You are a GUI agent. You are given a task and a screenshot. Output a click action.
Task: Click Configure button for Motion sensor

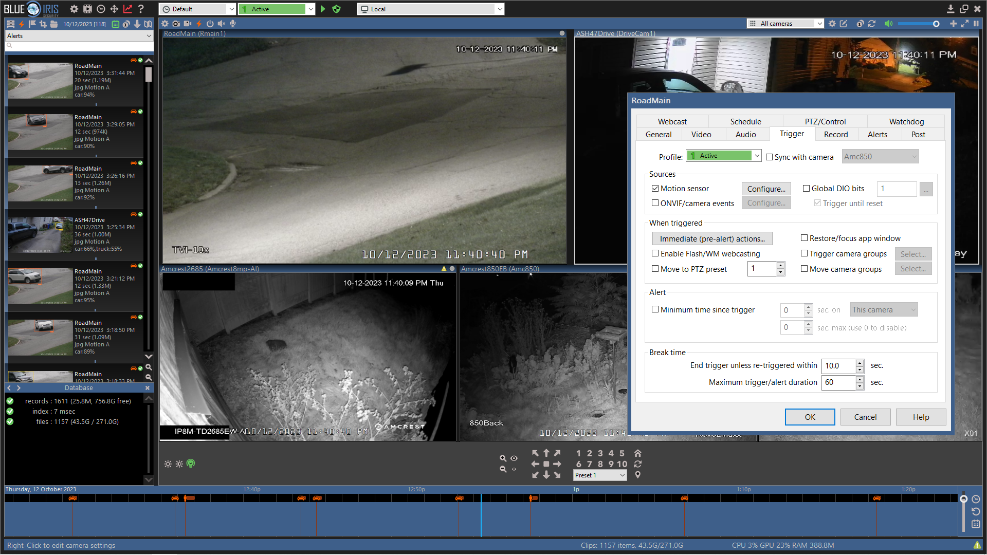click(766, 189)
